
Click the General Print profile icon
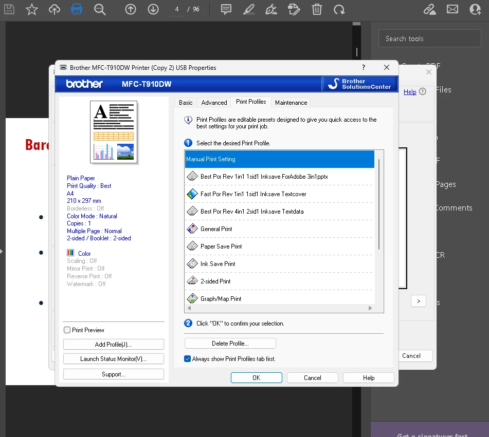coord(192,229)
